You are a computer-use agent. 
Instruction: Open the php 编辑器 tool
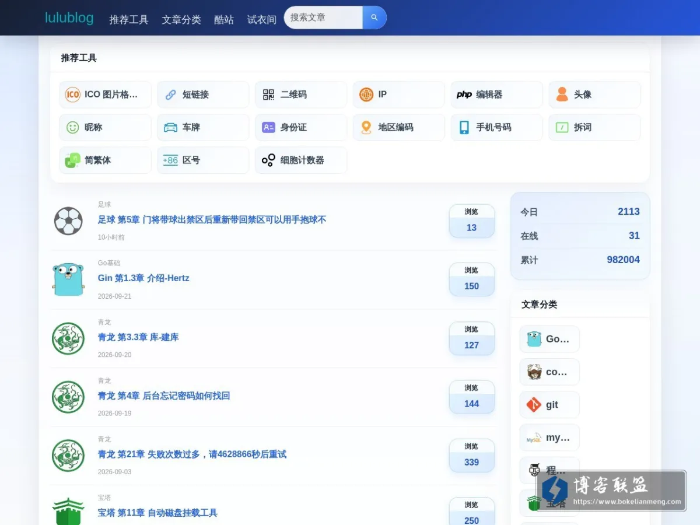tap(496, 94)
